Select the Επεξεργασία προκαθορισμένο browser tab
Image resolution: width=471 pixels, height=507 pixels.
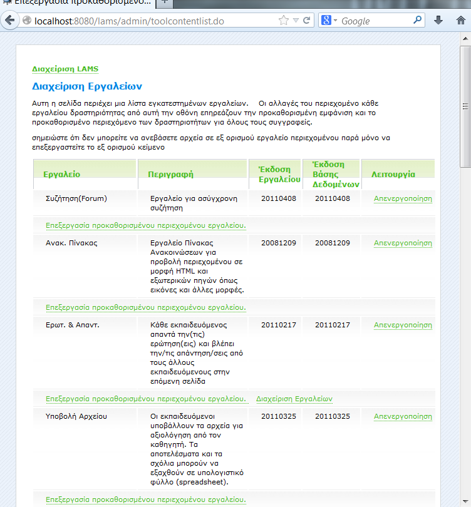[78, 3]
